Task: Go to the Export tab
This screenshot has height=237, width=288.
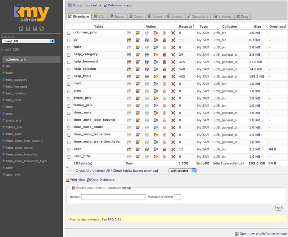Action: (156, 17)
